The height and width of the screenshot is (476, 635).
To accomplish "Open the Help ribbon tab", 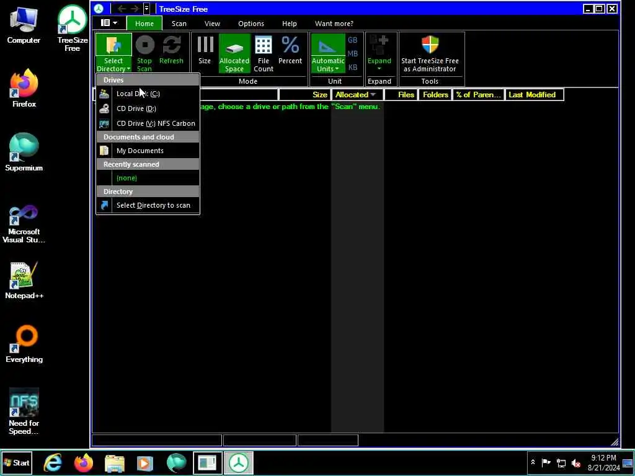I will (289, 24).
